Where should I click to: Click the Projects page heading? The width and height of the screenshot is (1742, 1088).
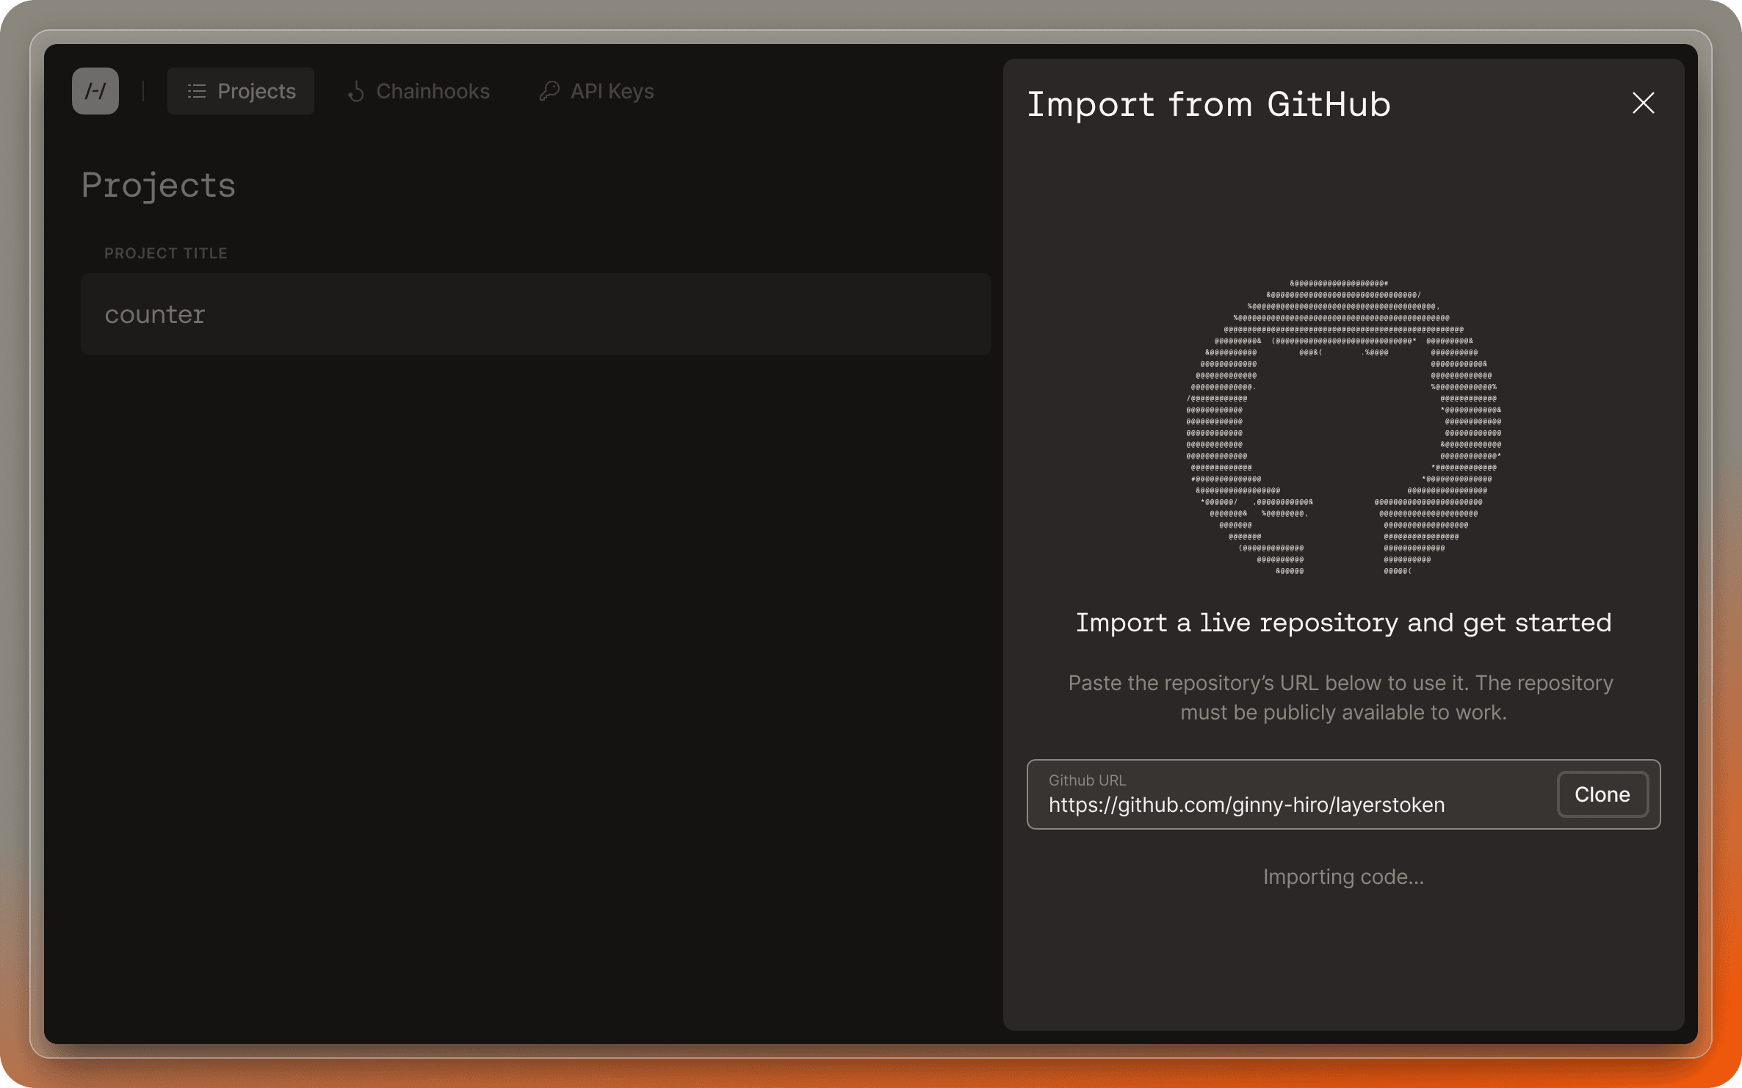(x=159, y=185)
